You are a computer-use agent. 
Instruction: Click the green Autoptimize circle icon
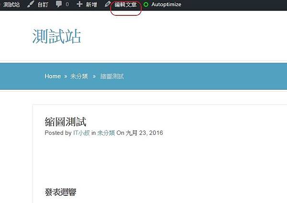click(146, 4)
